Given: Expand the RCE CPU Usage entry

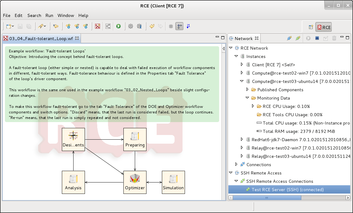Looking at the screenshot, I should 253,106.
